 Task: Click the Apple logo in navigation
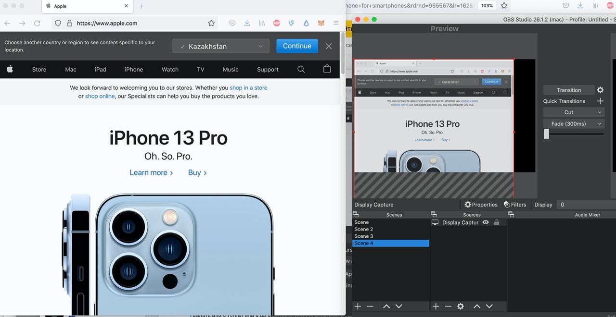tap(10, 69)
